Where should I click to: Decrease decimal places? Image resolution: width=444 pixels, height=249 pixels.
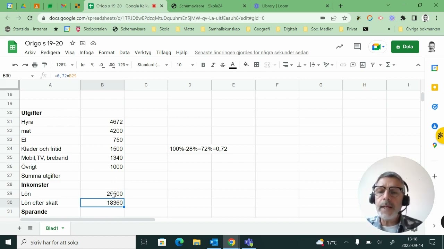102,65
